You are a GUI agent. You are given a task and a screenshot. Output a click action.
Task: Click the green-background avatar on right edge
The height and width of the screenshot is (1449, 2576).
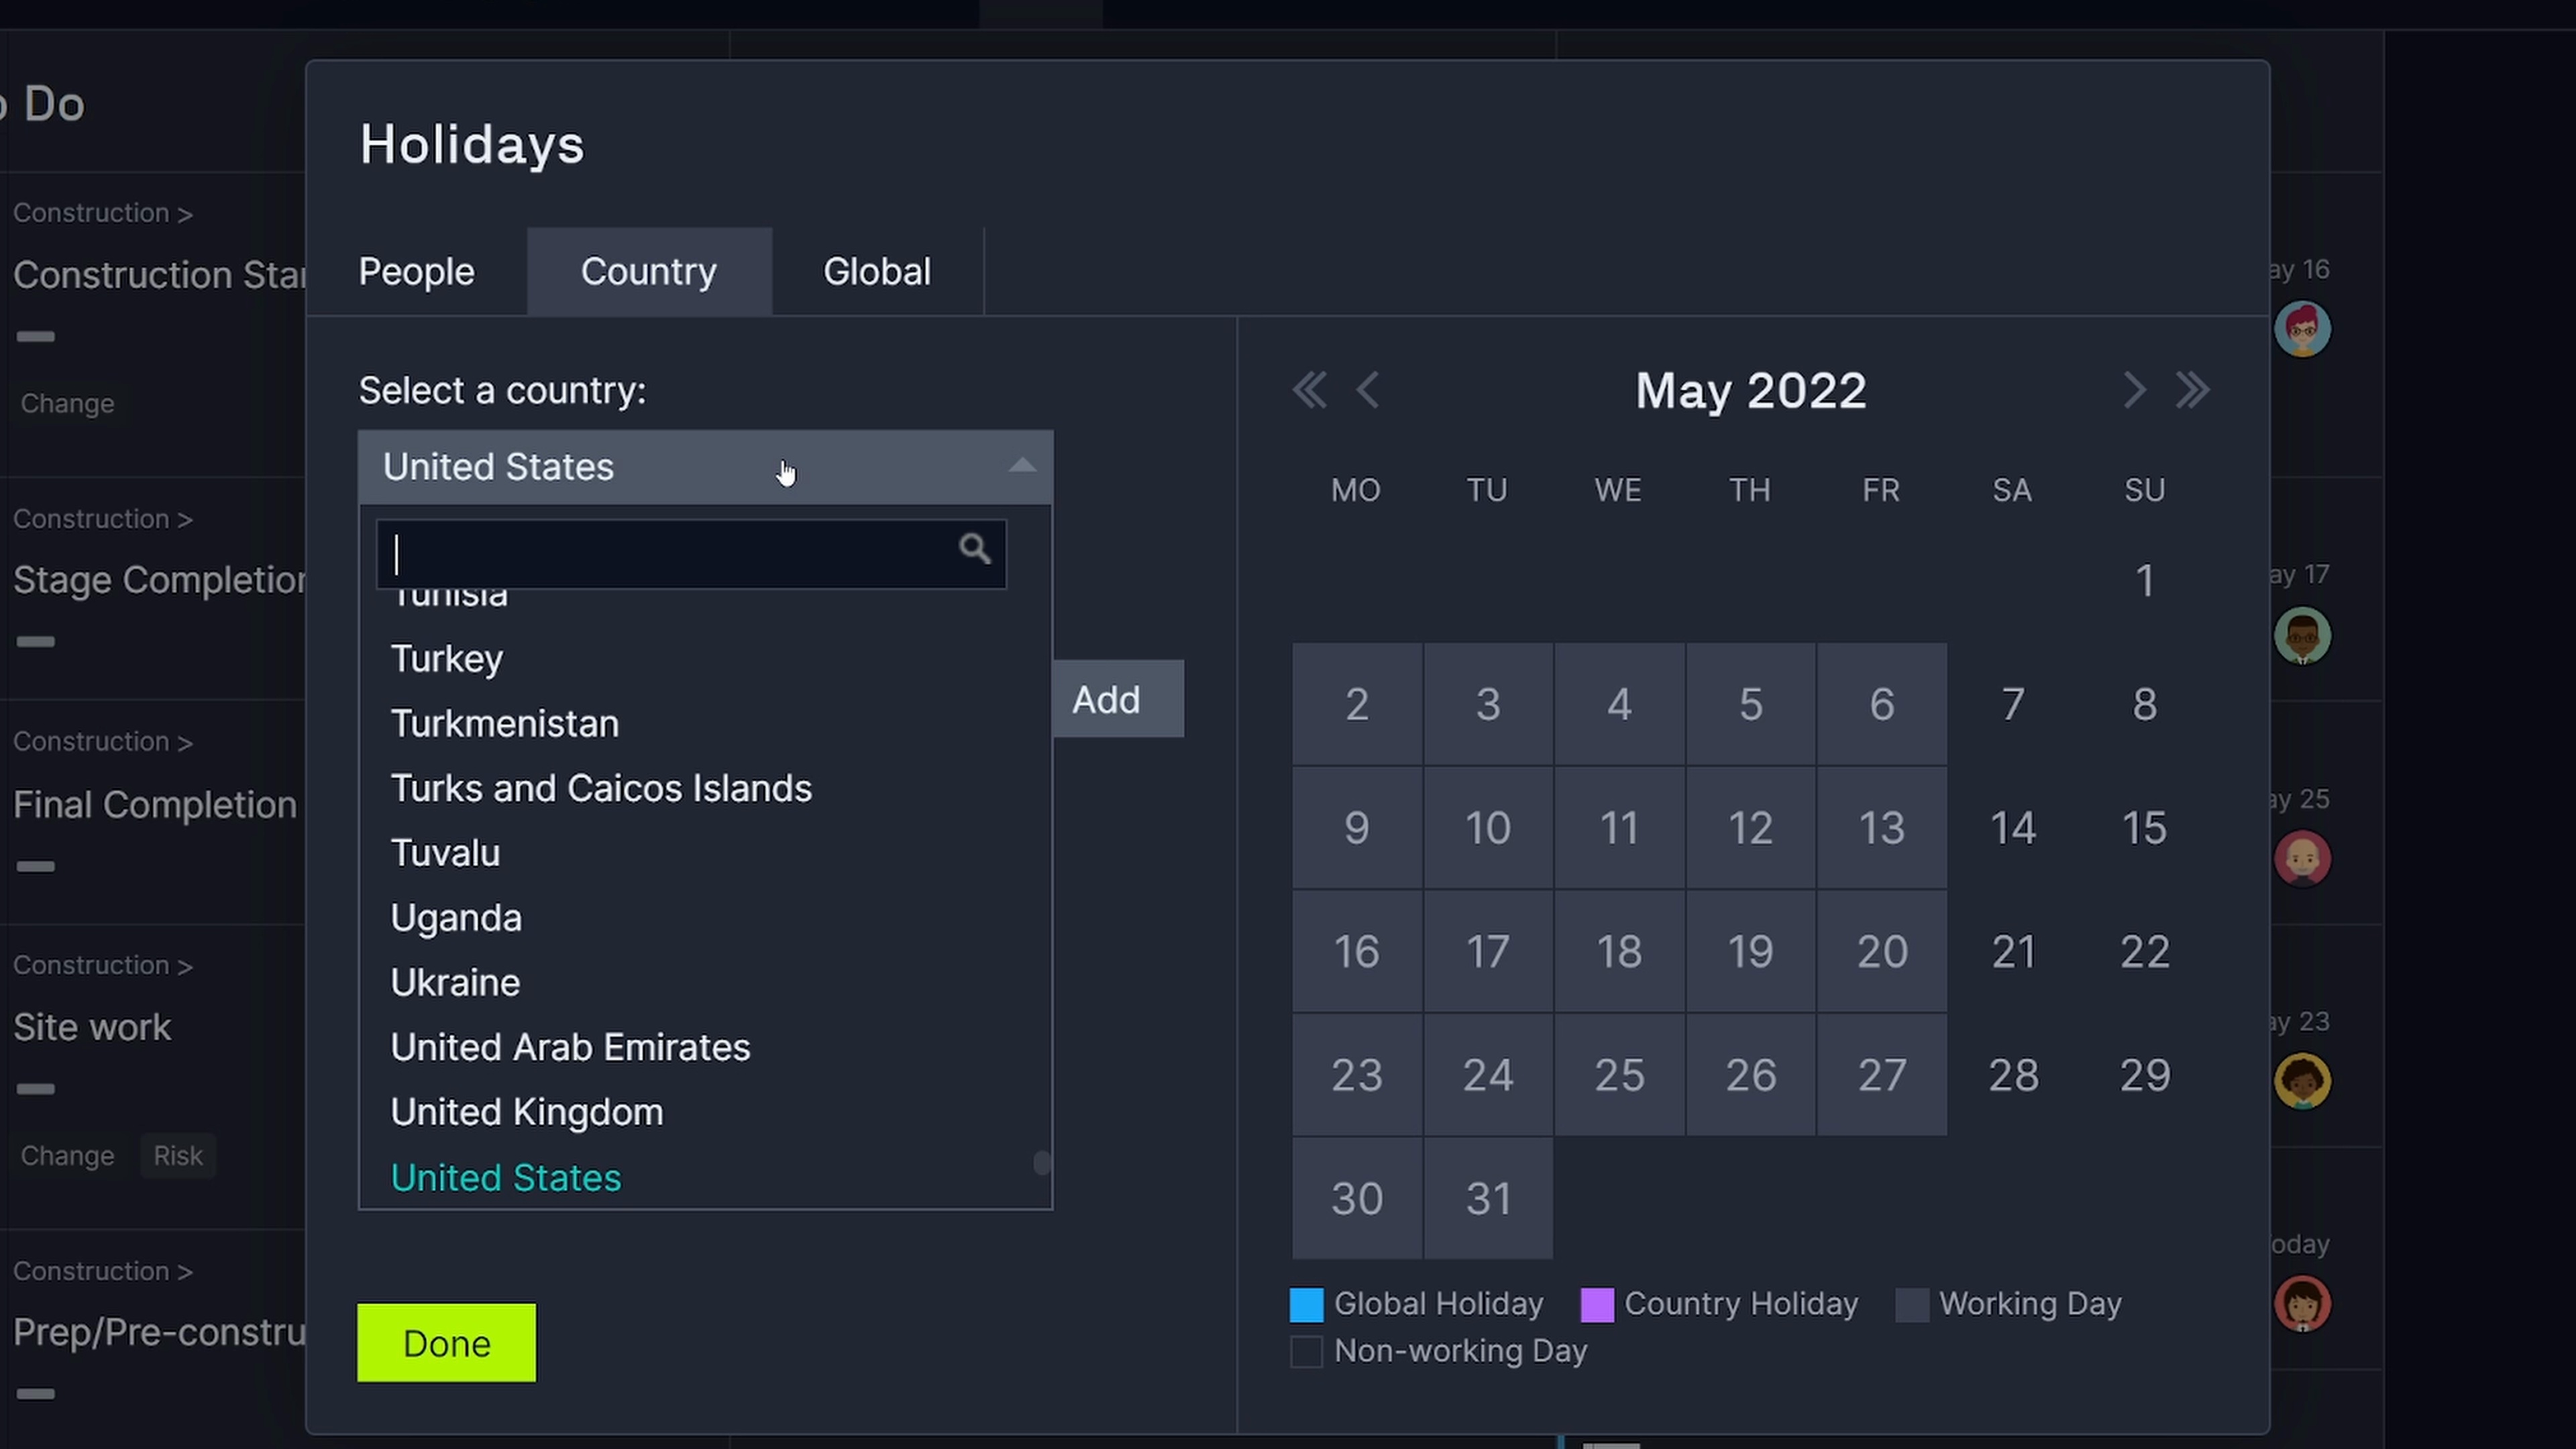click(x=2302, y=636)
